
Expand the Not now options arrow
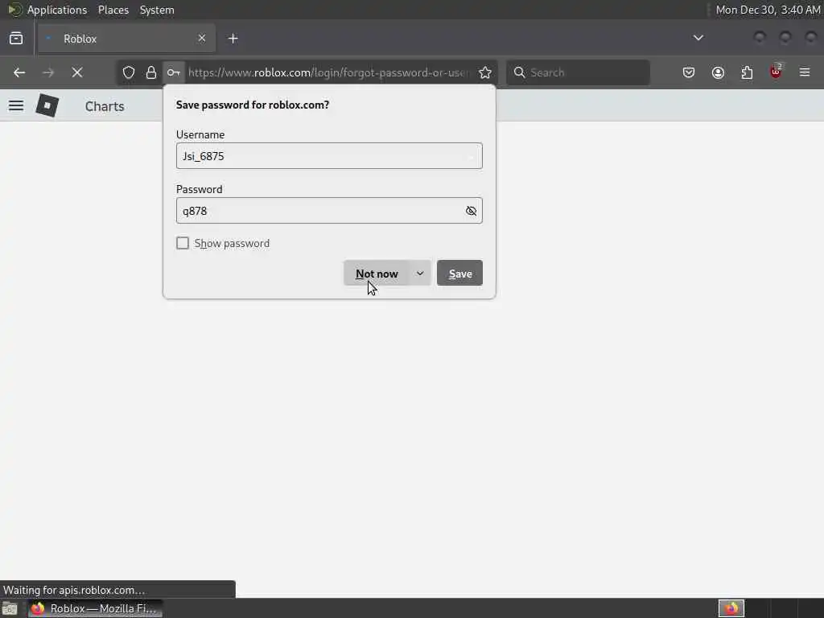pyautogui.click(x=420, y=274)
